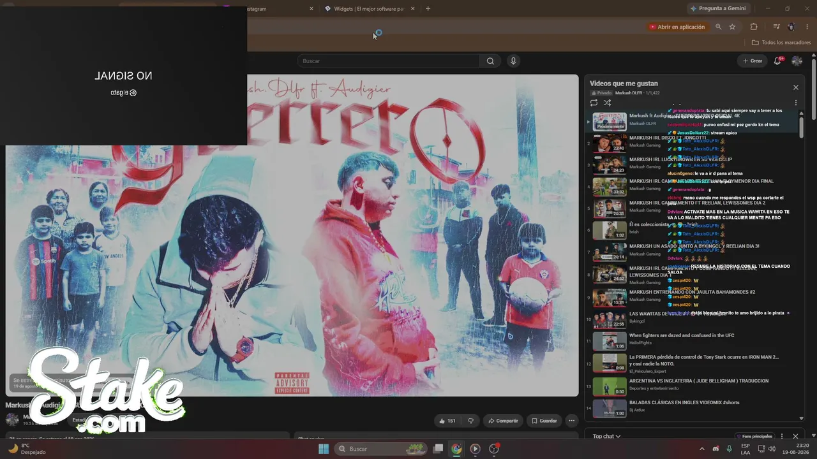The height and width of the screenshot is (459, 817).
Task: Activate voice search microphone on YouTube
Action: (x=513, y=61)
